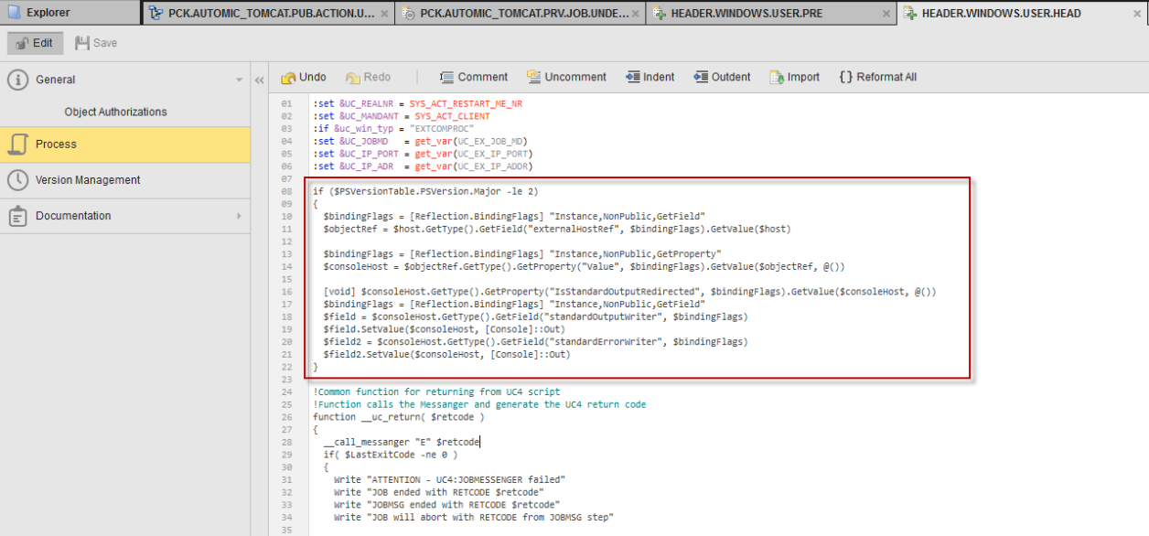The width and height of the screenshot is (1149, 536).
Task: Click the Save button
Action: tap(94, 42)
